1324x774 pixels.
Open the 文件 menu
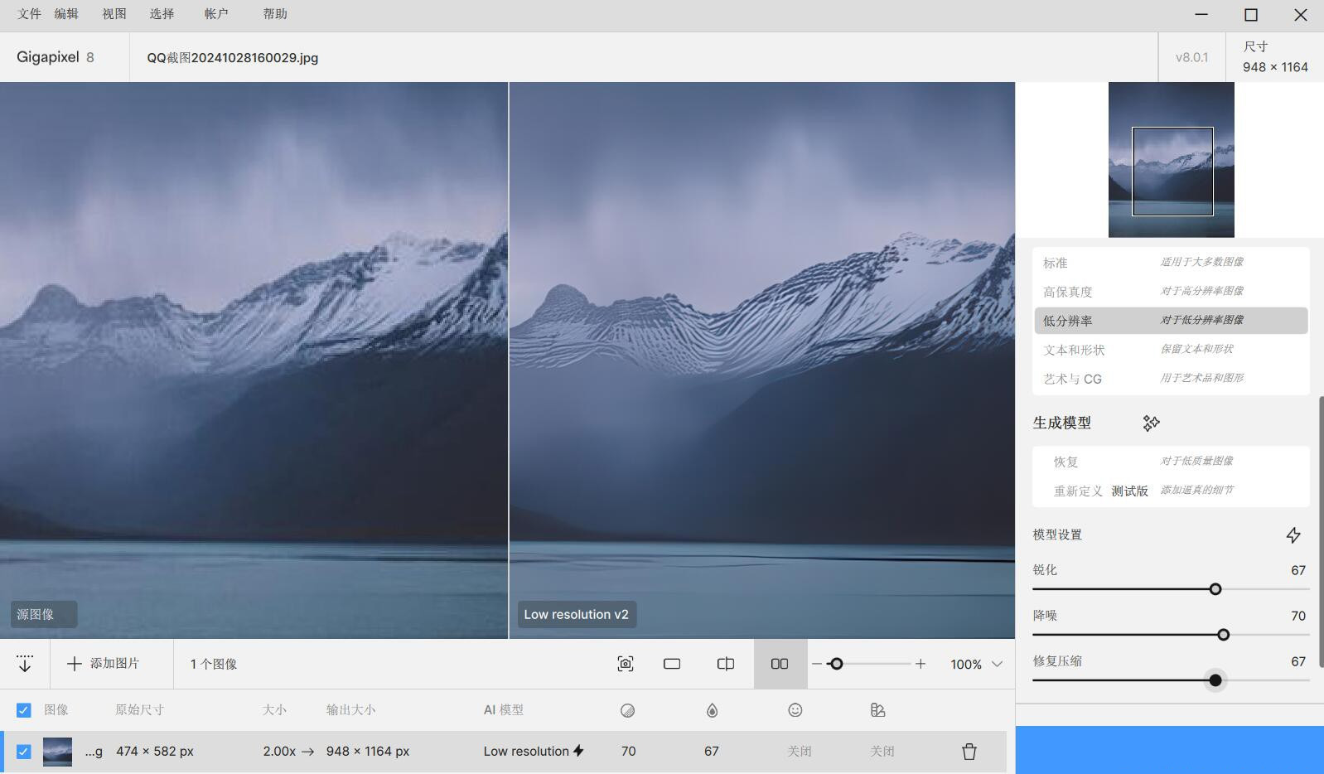click(x=29, y=14)
